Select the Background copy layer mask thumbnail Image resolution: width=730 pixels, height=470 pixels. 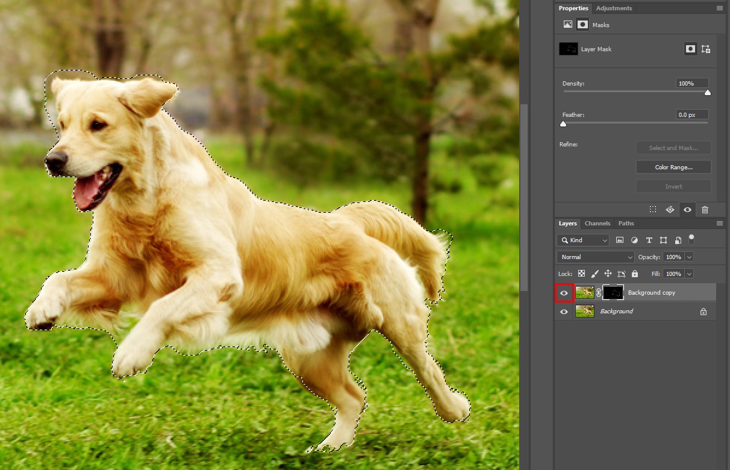tap(613, 292)
